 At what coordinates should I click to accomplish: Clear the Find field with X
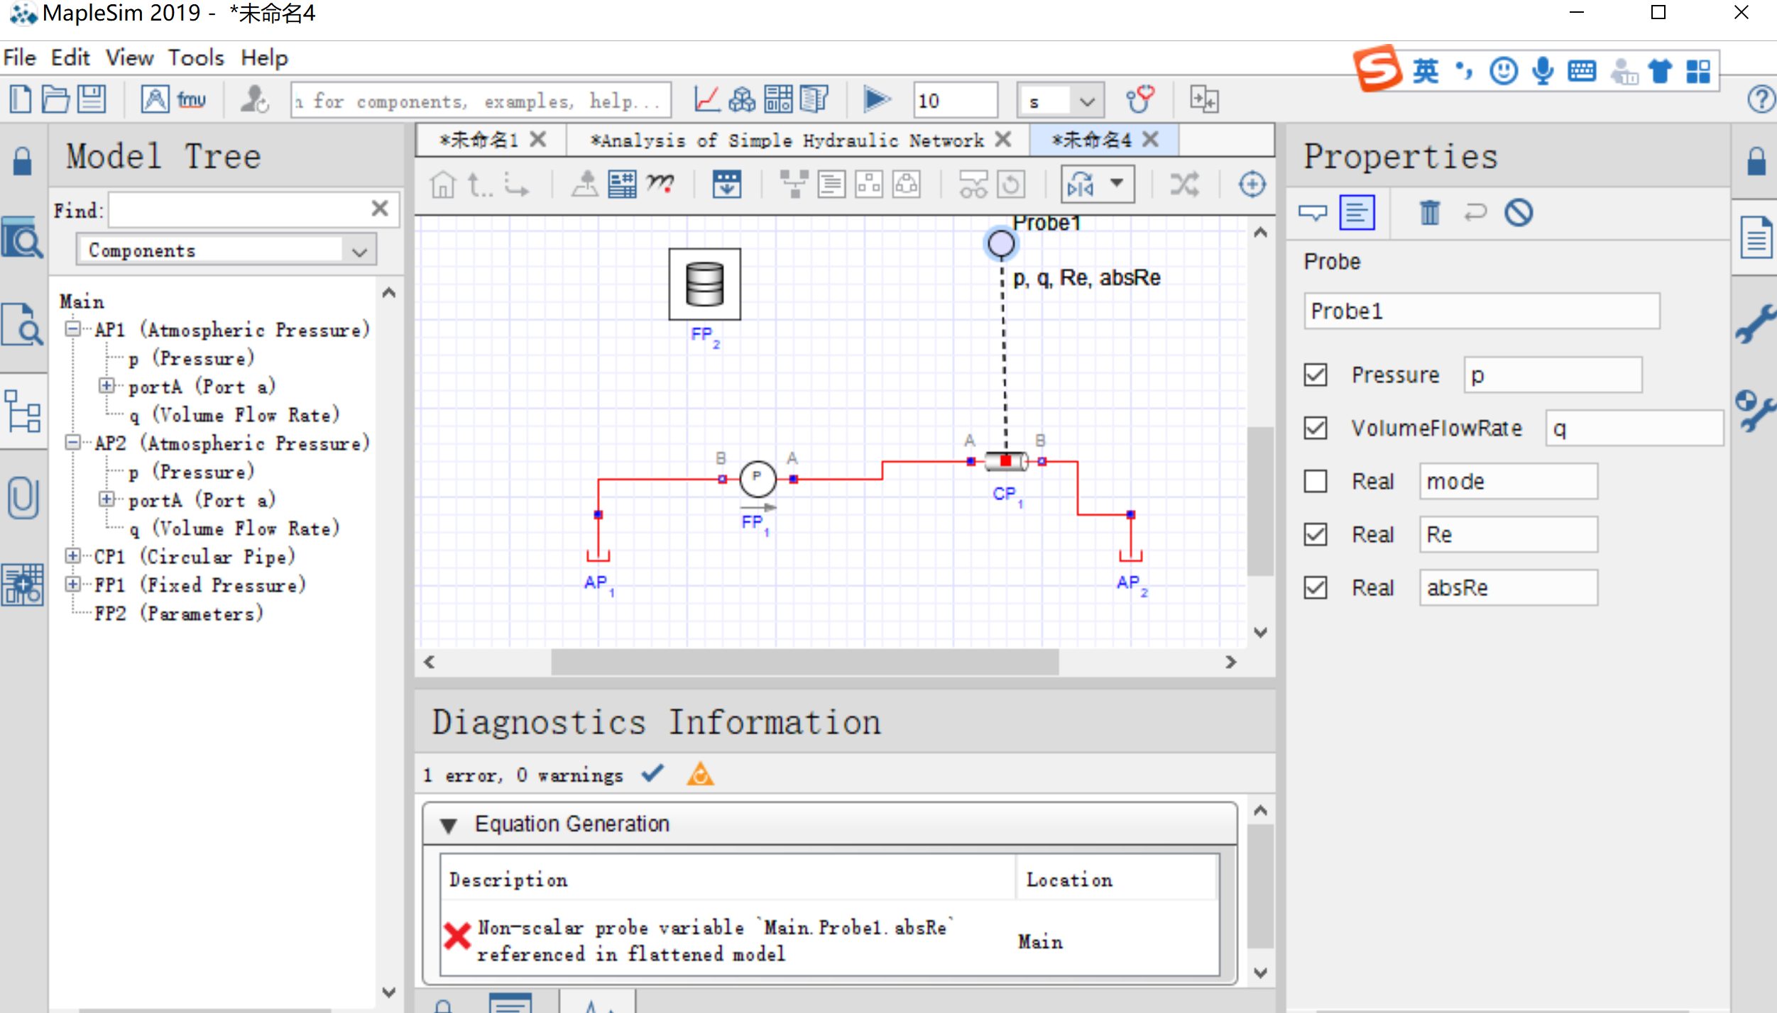380,209
